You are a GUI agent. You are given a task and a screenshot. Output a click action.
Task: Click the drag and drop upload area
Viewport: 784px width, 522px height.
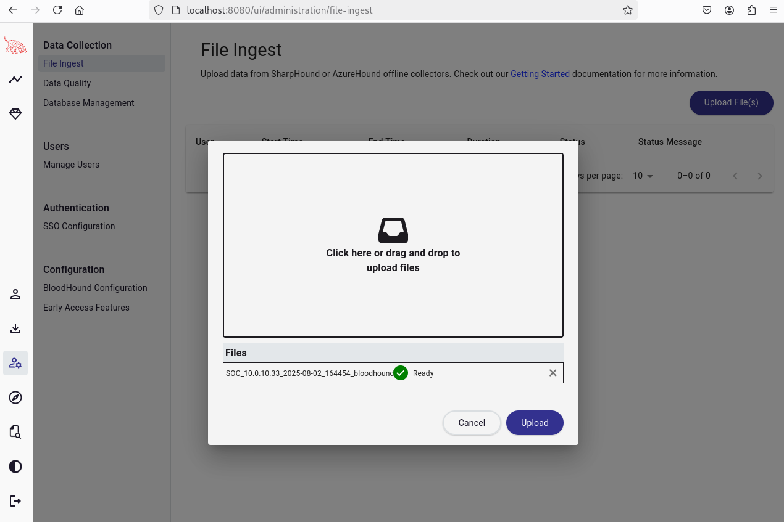click(x=393, y=245)
